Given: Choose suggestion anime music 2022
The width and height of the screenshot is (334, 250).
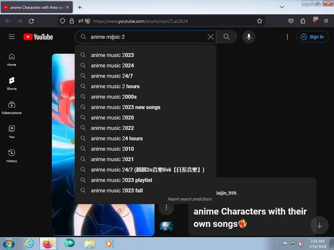Looking at the screenshot, I should [145, 128].
